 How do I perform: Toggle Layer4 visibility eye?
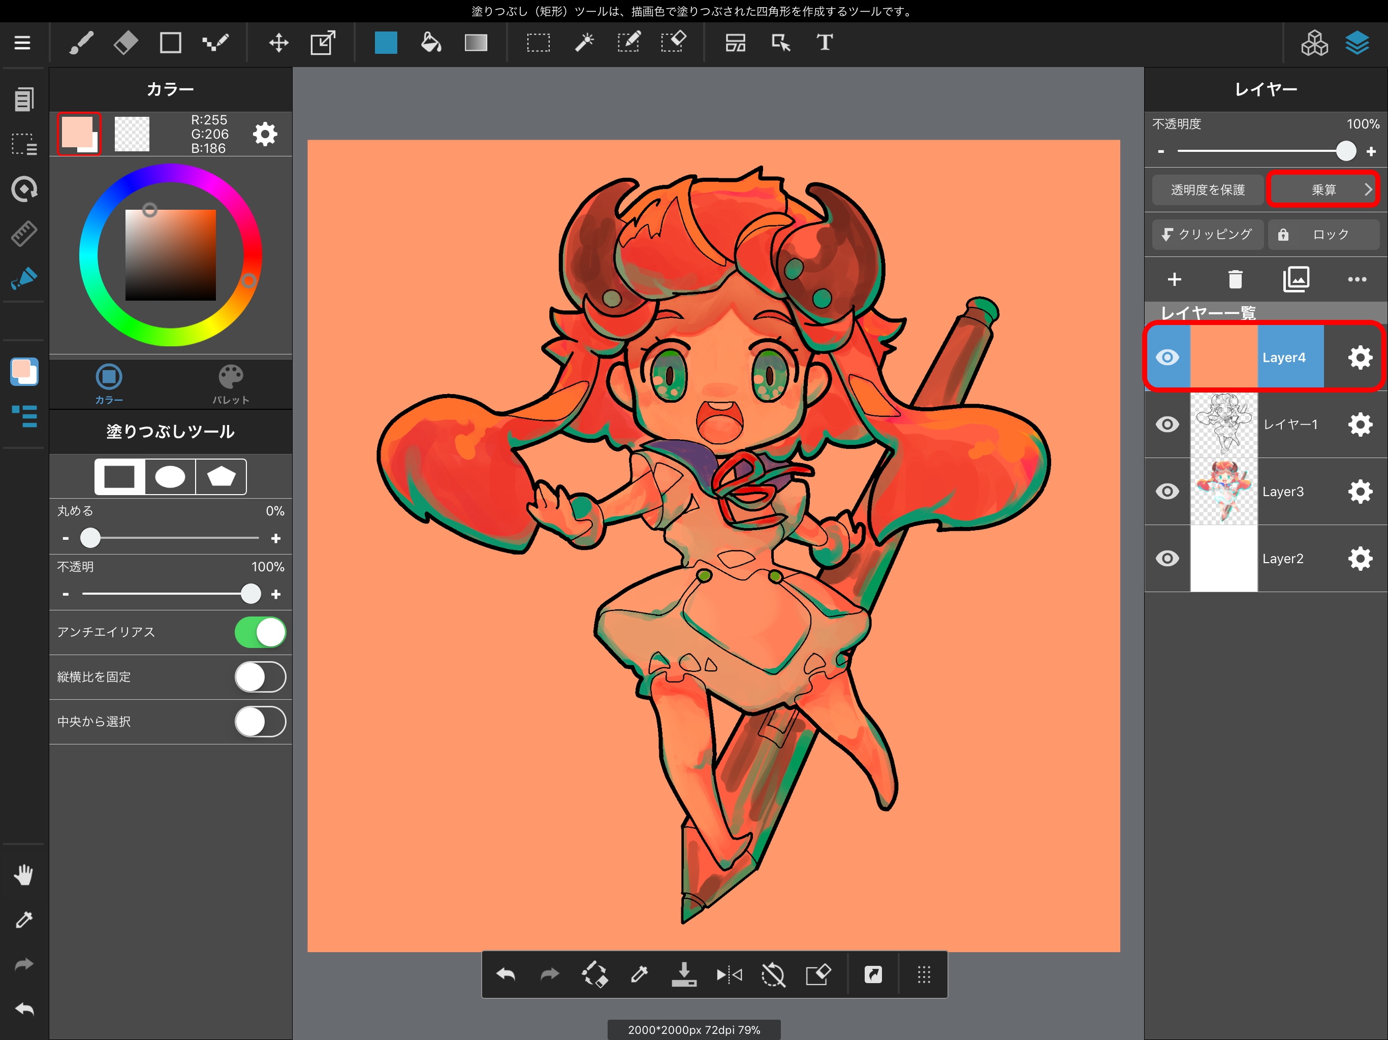(x=1167, y=357)
